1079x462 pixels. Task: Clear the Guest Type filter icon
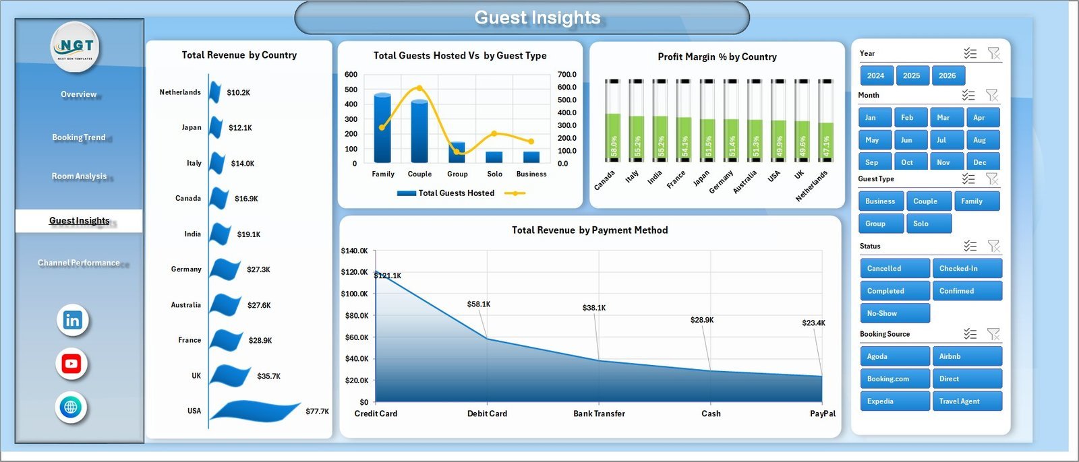point(992,178)
